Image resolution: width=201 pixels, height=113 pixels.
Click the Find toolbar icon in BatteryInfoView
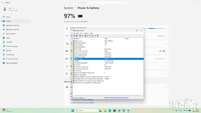pos(95,36)
